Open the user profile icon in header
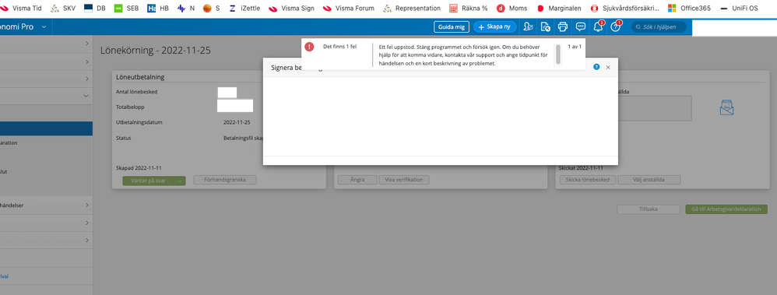The height and width of the screenshot is (295, 777). click(528, 26)
